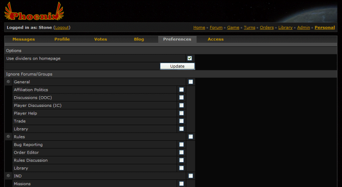
Task: Click the Rules group label
Action: [20, 137]
